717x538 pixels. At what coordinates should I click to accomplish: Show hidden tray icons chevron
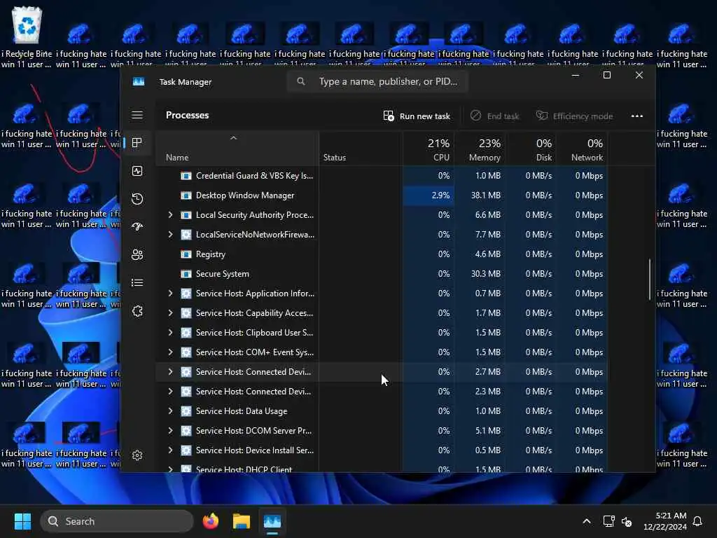click(x=587, y=521)
